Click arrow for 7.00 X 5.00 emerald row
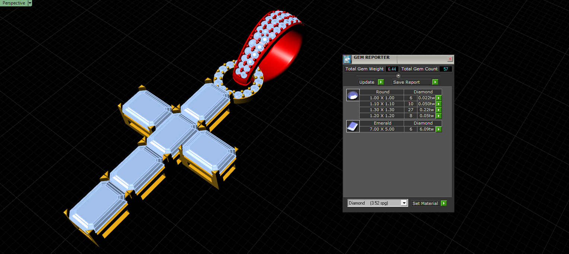The image size is (569, 254). click(x=439, y=129)
